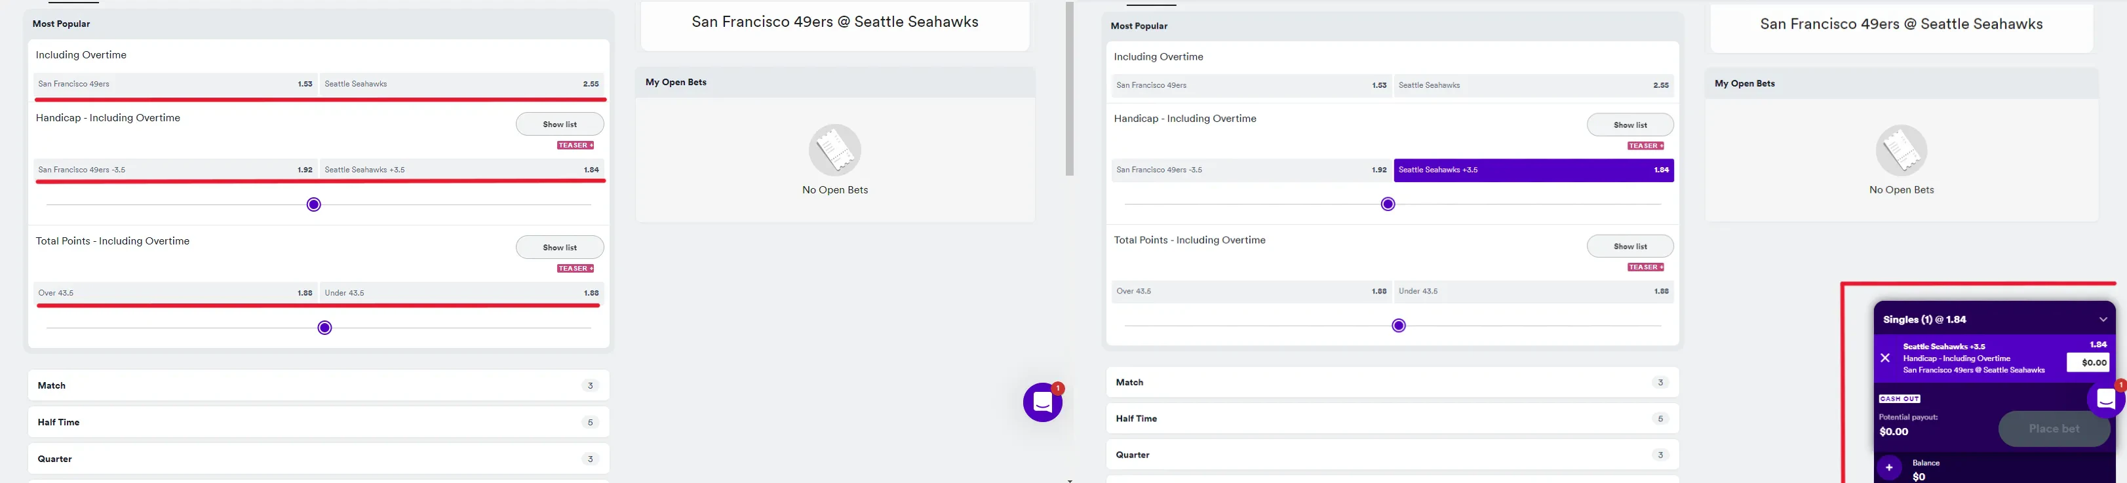The image size is (2127, 483).
Task: Click Handicap slider handle in left screenshot
Action: pyautogui.click(x=314, y=204)
